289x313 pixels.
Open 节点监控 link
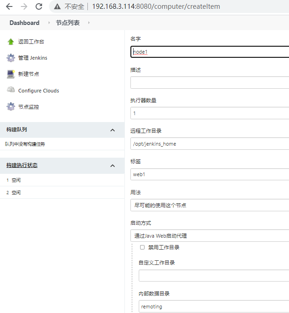[x=29, y=107]
